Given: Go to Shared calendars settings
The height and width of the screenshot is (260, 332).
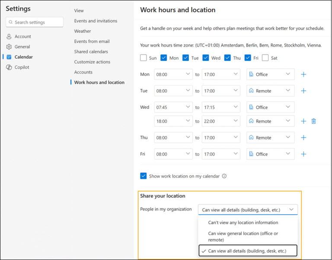Looking at the screenshot, I should [91, 52].
